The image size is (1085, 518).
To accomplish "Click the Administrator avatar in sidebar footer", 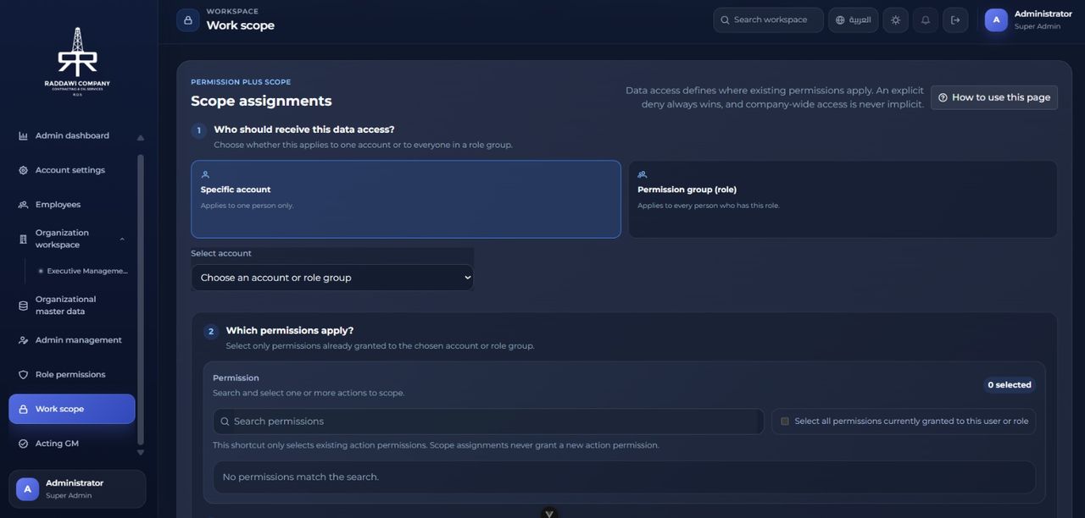I will (x=27, y=489).
